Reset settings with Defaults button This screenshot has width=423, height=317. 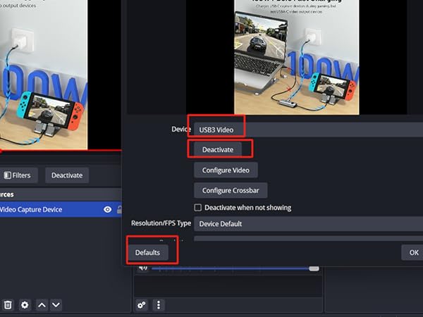(x=147, y=252)
